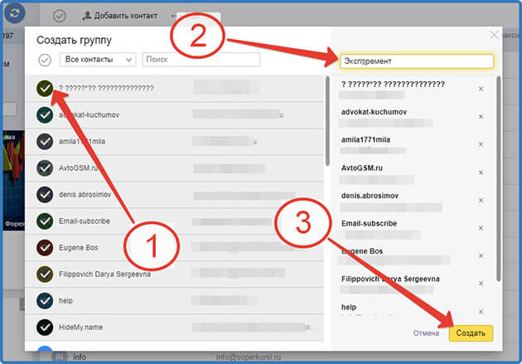Remove Filippovich Darya Sergeevna from group with X
Screen dimensions: 522x364
481,284
